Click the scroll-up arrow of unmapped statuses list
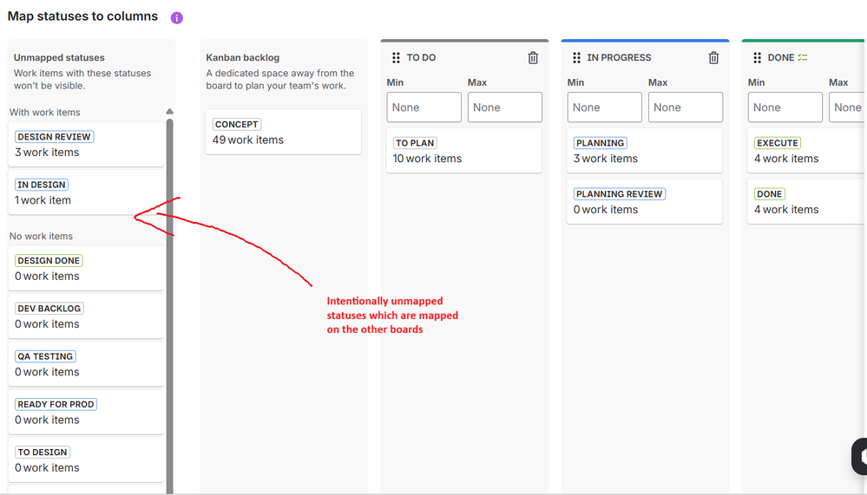 click(170, 112)
